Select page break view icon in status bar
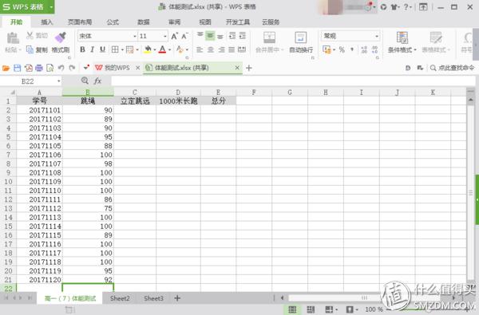 (311, 309)
